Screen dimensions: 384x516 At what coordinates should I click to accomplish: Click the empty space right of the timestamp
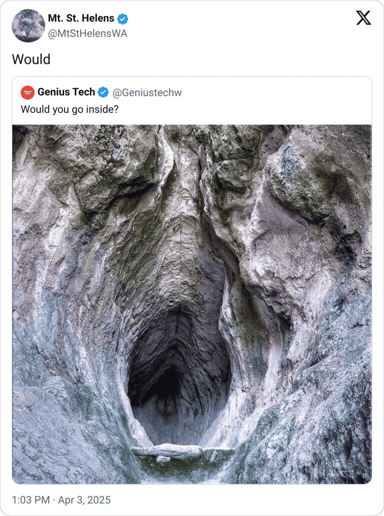coord(244,500)
